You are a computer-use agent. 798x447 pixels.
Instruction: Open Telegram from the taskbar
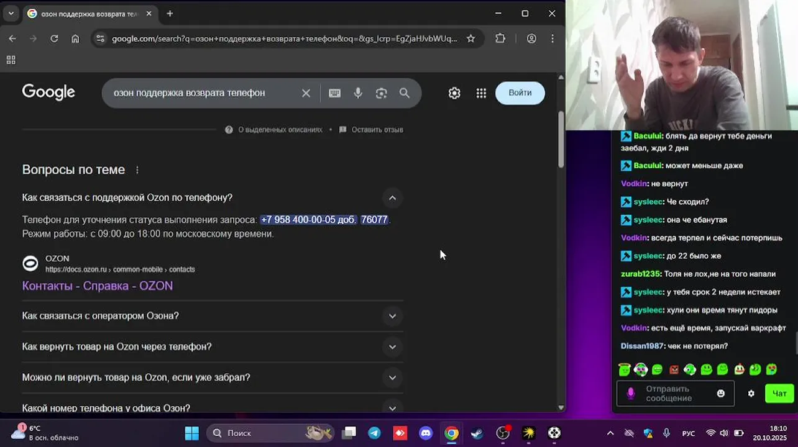pos(375,433)
